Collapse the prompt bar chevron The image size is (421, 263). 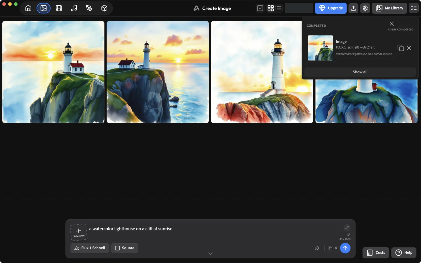click(x=210, y=254)
